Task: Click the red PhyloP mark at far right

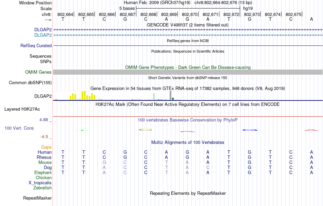Action: (311, 130)
